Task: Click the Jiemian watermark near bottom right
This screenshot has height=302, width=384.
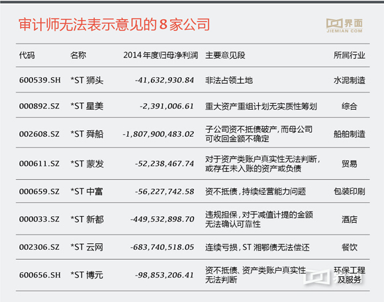Action: [333, 277]
